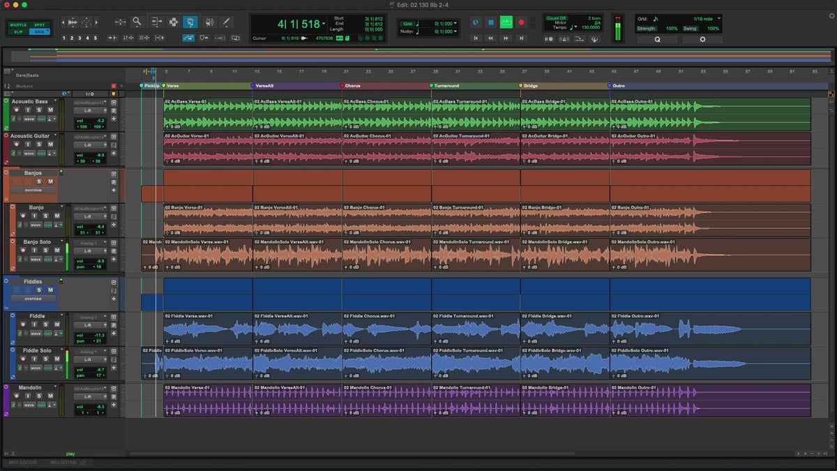Solo the Acoustic Guitar track
The height and width of the screenshot is (471, 837).
coord(38,144)
